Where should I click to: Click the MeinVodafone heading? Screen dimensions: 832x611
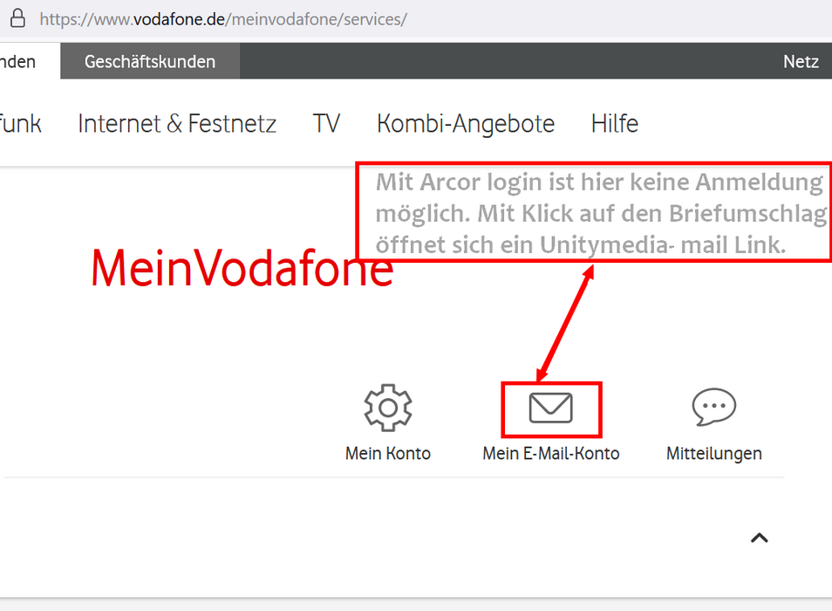pyautogui.click(x=241, y=269)
